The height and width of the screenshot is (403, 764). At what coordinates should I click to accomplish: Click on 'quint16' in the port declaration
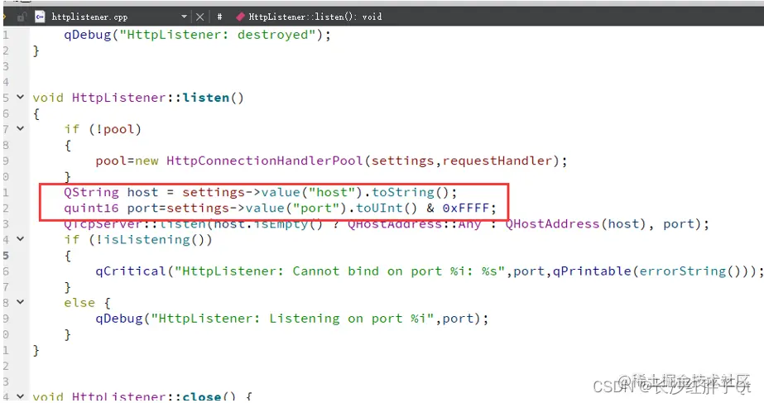pos(91,209)
